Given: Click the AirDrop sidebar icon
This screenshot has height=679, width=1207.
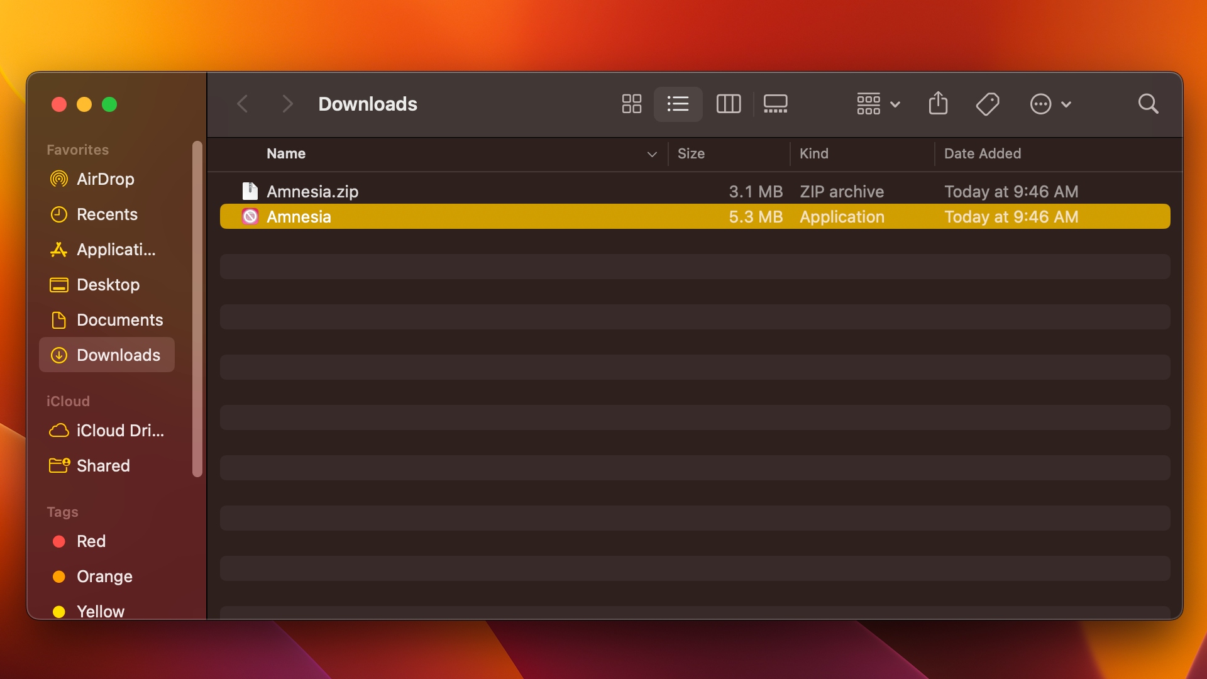Looking at the screenshot, I should pos(58,179).
